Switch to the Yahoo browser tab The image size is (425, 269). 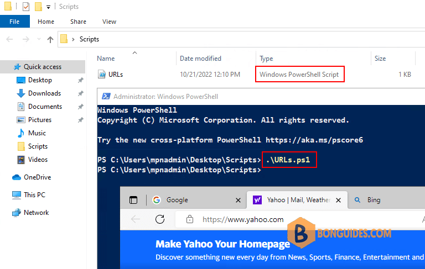pyautogui.click(x=297, y=200)
